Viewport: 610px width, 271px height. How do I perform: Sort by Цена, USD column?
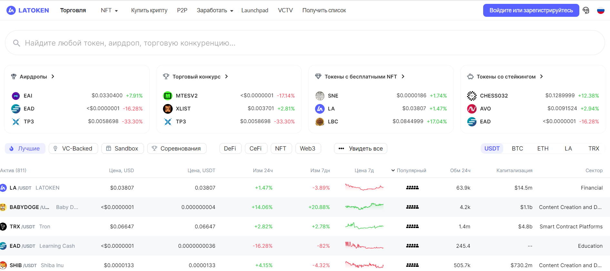[x=121, y=170]
